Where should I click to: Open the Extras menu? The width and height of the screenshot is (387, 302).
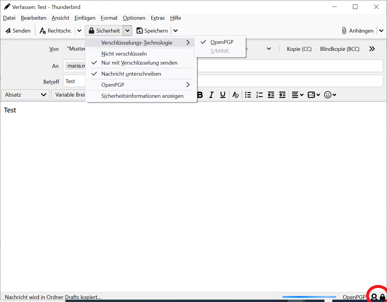coord(158,18)
